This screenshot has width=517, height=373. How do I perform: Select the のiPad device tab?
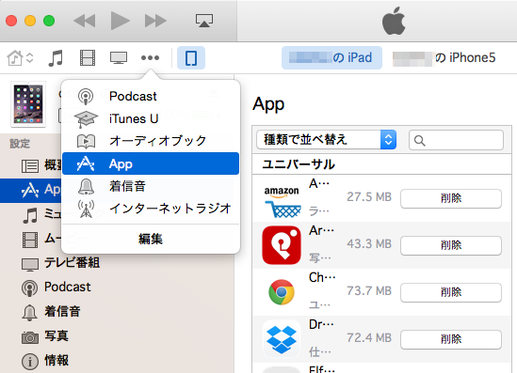coord(331,58)
